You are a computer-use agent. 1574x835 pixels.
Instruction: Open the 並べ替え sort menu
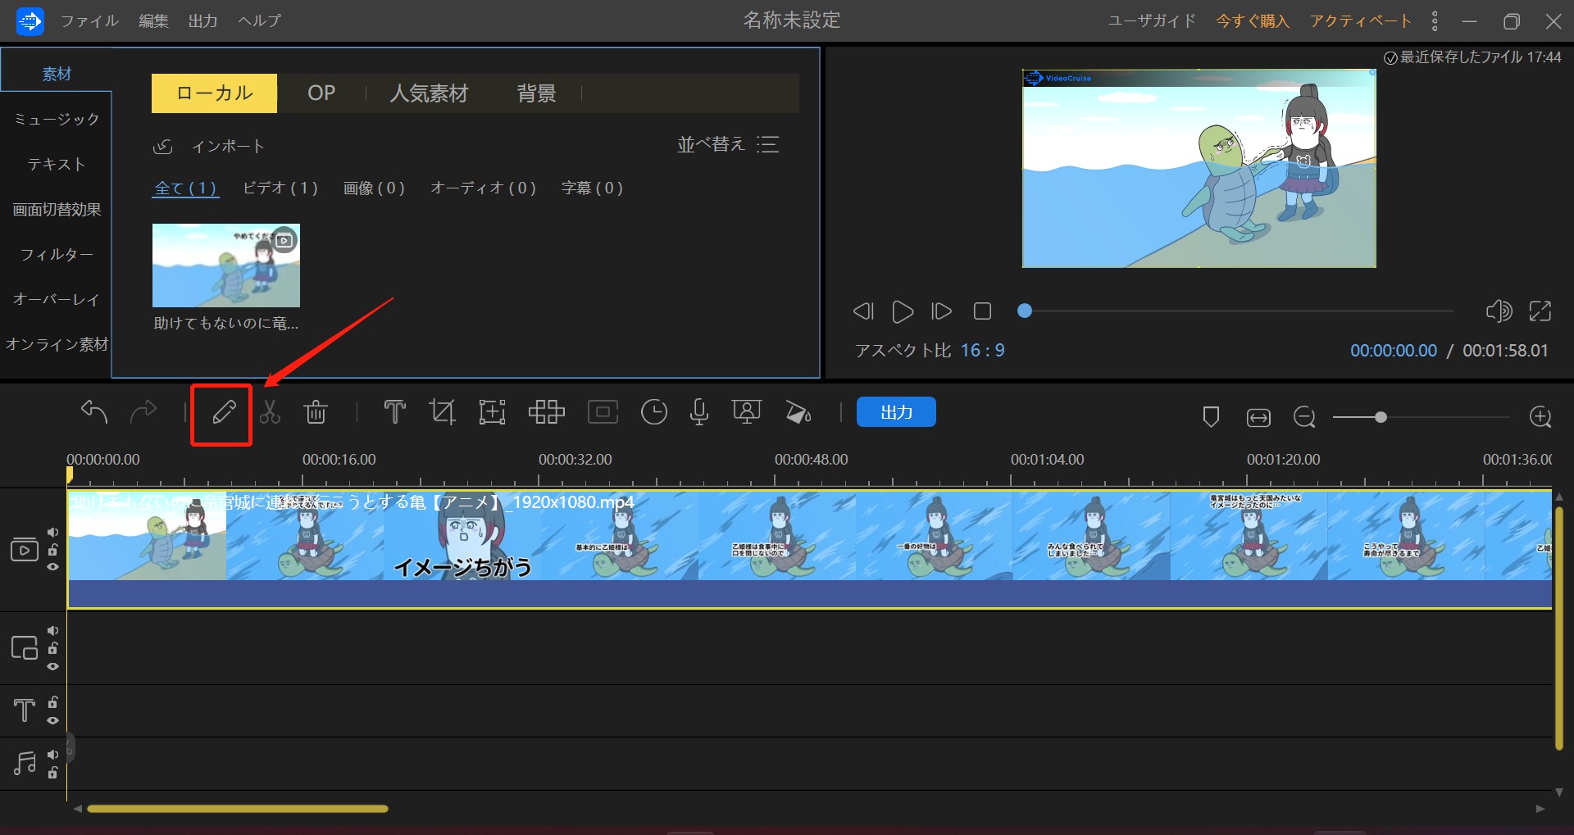tap(728, 145)
